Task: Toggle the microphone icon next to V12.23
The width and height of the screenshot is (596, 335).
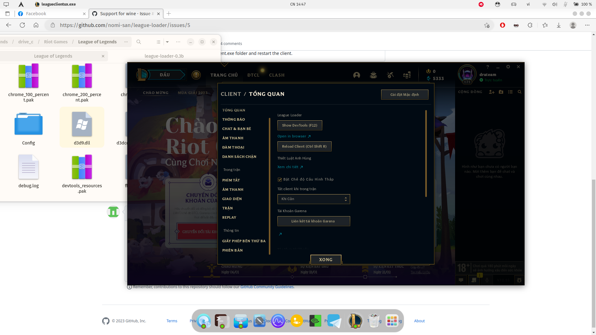Action: tap(487, 280)
